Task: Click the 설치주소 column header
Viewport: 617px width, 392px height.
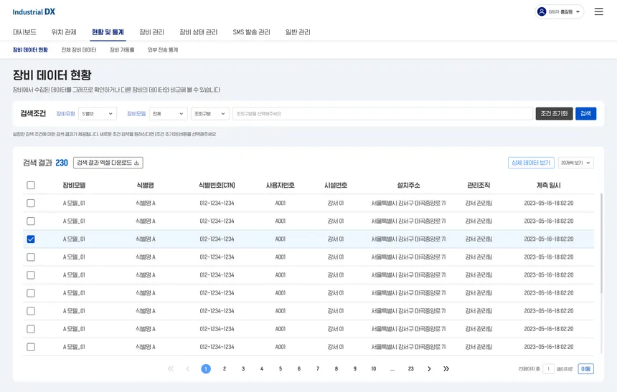Action: pyautogui.click(x=408, y=185)
